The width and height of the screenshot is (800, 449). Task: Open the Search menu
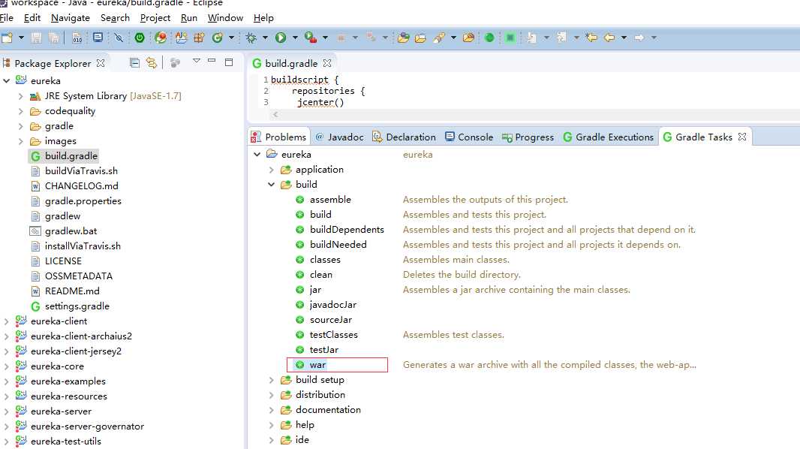[x=115, y=18]
